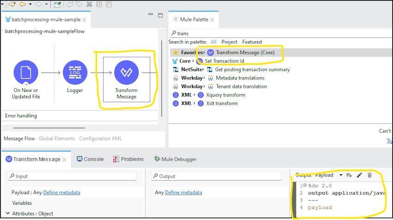
Task: Click Define metadata link in Output section
Action: [184, 192]
